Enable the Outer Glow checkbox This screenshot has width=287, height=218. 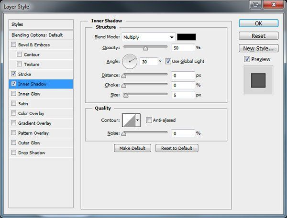click(x=13, y=142)
